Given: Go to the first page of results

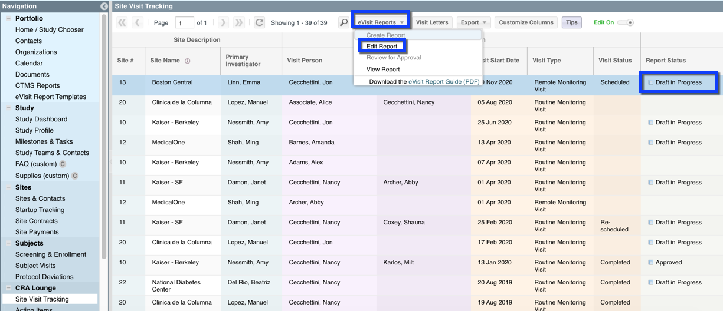Looking at the screenshot, I should (122, 23).
